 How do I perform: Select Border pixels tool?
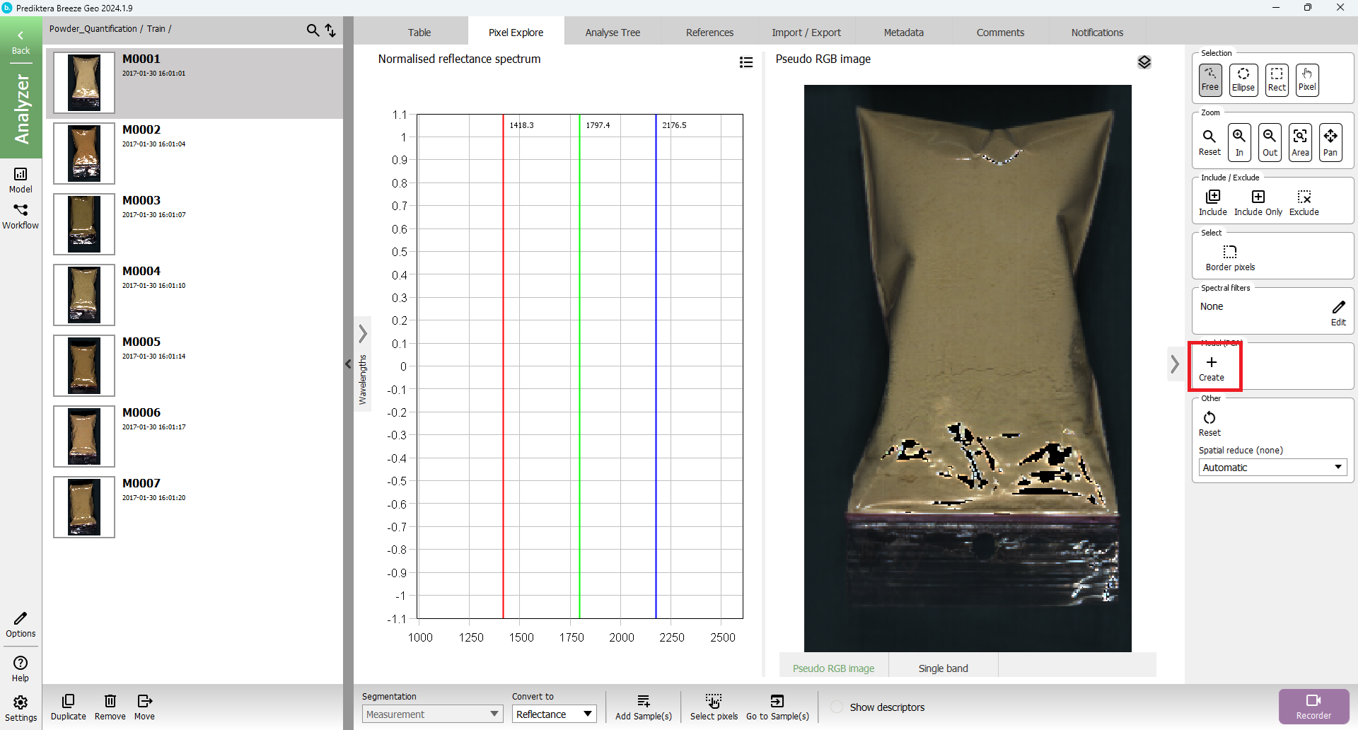1230,257
